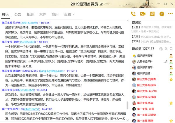The height and width of the screenshot is (123, 175).
Task: Click sender name 第二支部 阿西五几
Action: 13,109
